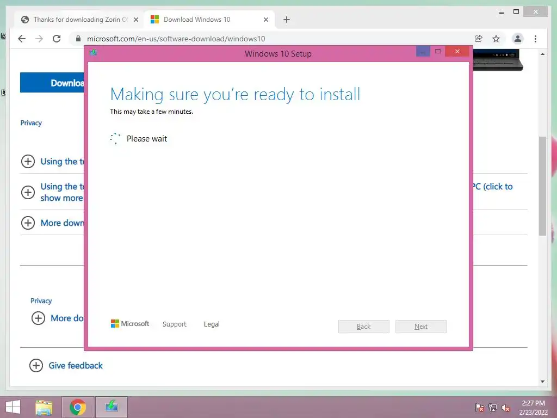
Task: Open the upper Privacy link on webpage
Action: pos(31,122)
